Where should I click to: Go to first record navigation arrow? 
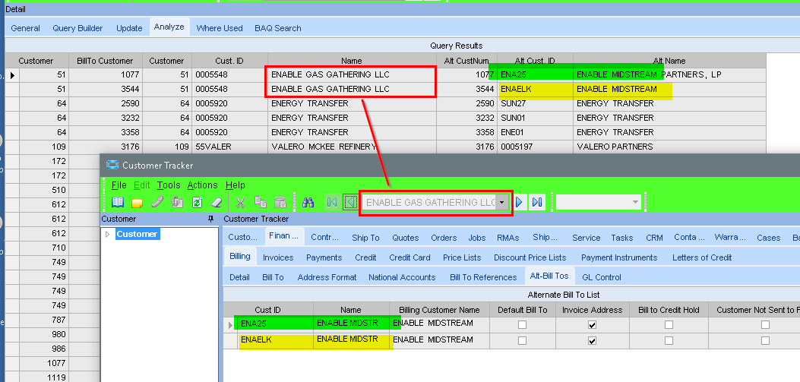click(x=332, y=203)
